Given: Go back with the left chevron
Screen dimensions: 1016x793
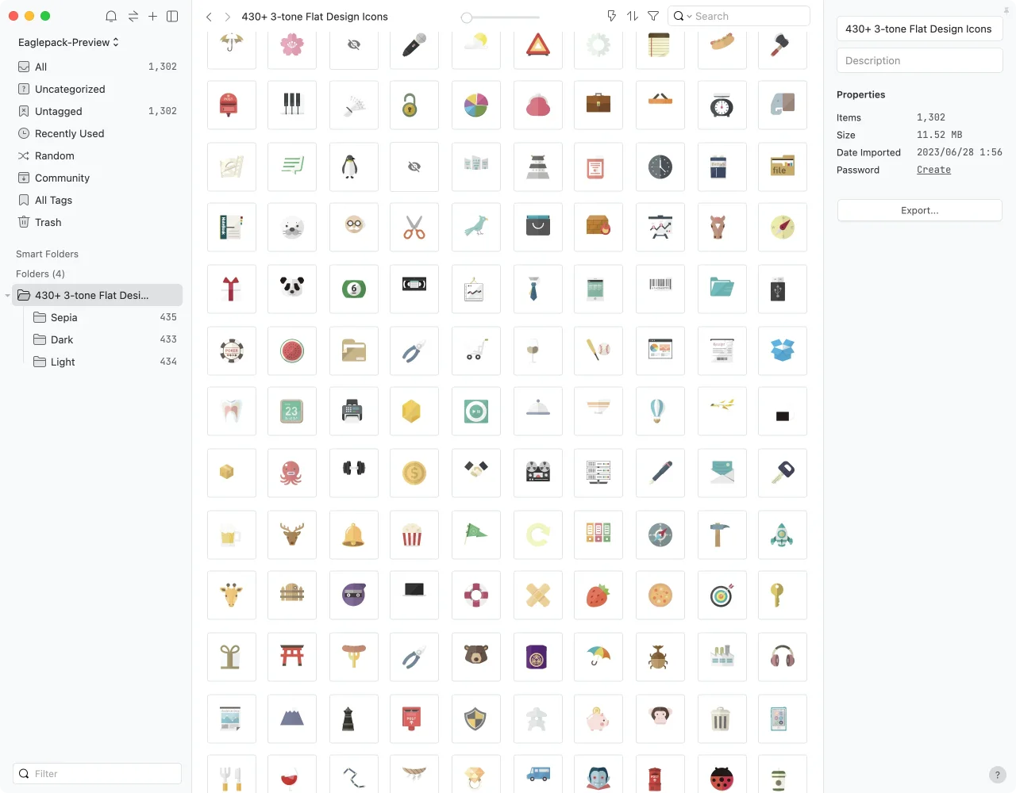Looking at the screenshot, I should [209, 17].
